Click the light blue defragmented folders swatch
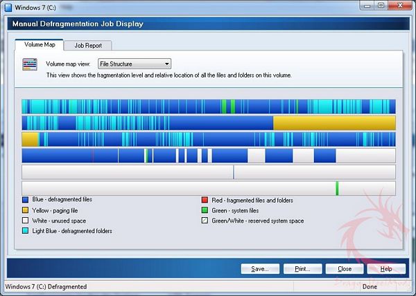Screen dimensions: 416x296 (x=25, y=231)
